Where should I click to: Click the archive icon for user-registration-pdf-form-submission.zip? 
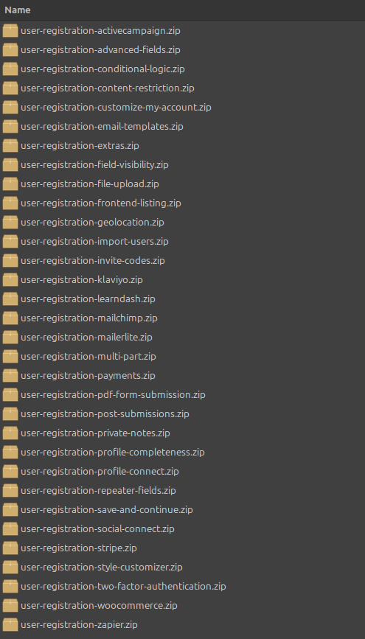(10, 394)
